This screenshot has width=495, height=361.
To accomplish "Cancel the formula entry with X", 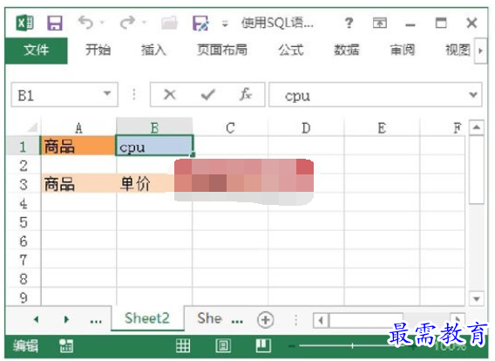I will coord(170,94).
